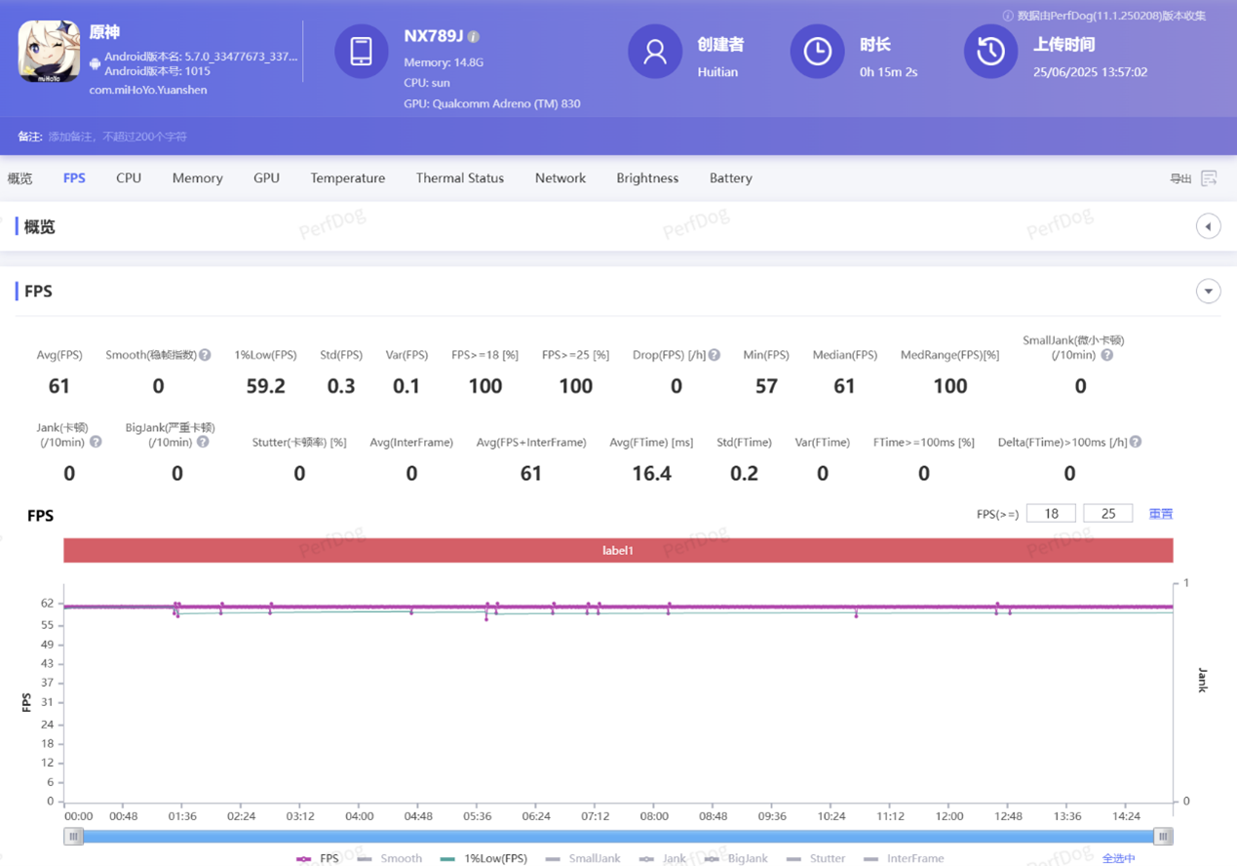Click the Var(FPS) value 0.1
Viewport: 1237px width, 866px height.
pos(406,386)
